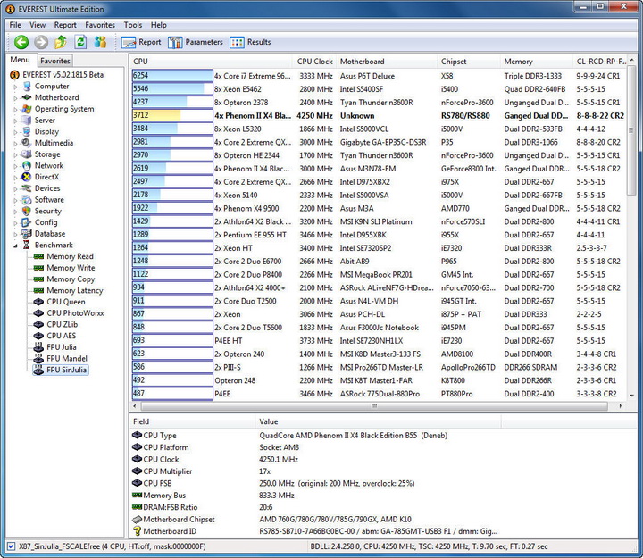Open the Memory Copy benchmark

tap(71, 279)
